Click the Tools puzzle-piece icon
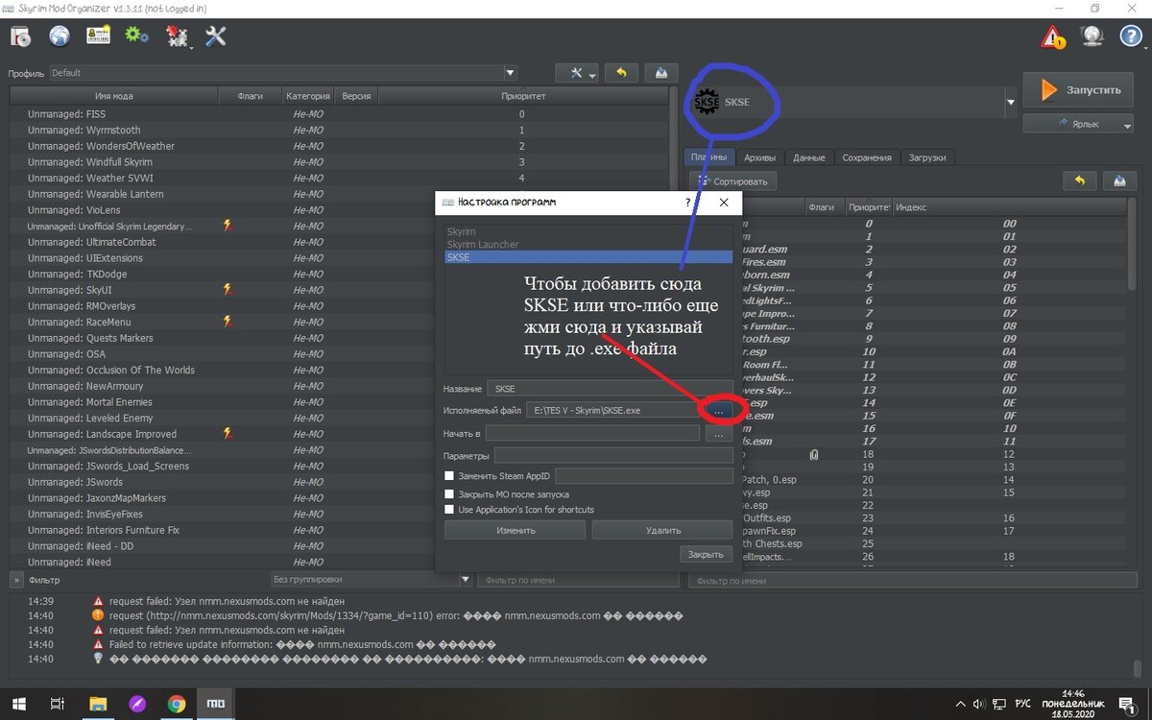This screenshot has height=720, width=1152. pos(177,36)
